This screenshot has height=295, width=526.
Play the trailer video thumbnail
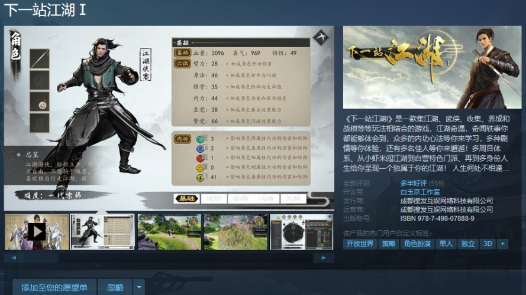coord(37,232)
